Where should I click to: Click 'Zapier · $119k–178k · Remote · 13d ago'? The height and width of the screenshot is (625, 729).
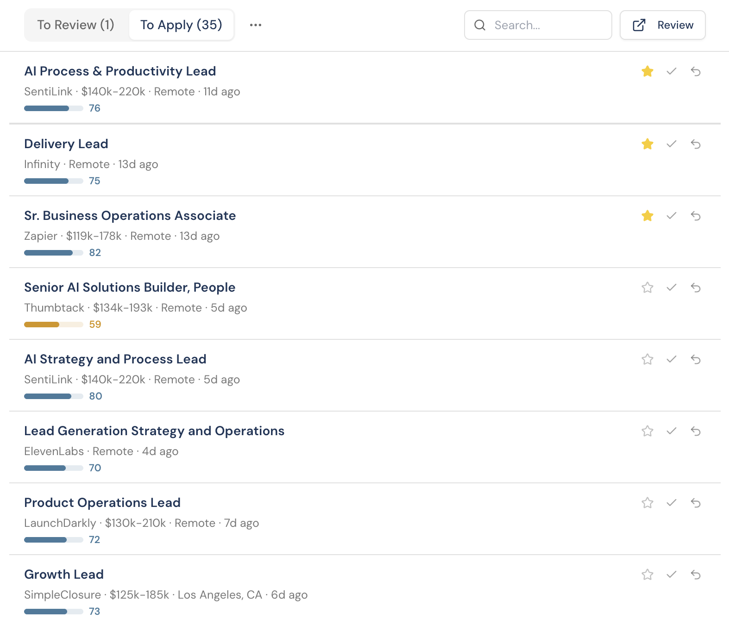tap(122, 236)
